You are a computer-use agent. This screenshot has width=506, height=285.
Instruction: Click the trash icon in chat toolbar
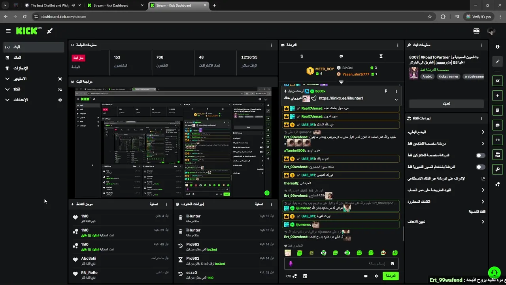pos(302,56)
